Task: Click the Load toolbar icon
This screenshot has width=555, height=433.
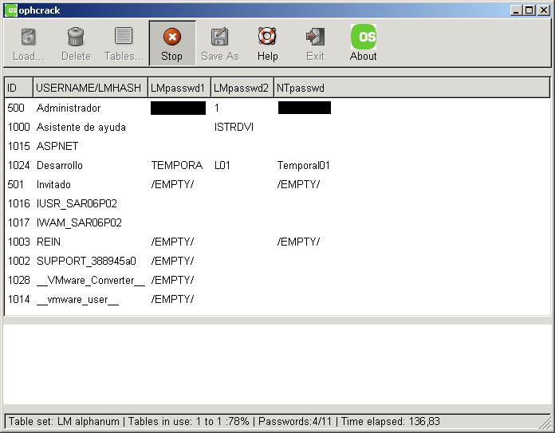Action: click(29, 37)
